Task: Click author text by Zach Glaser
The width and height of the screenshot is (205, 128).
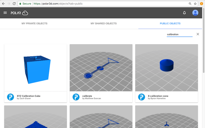Action: tap(24, 99)
